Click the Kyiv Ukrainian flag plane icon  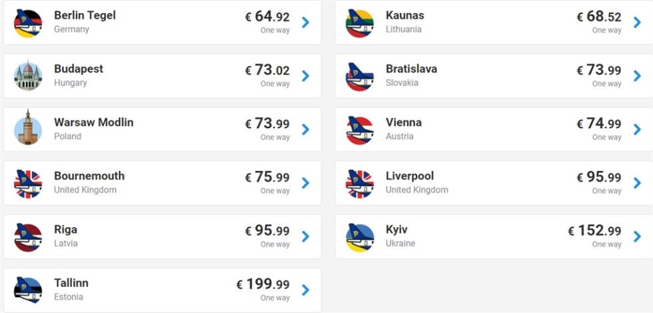[x=360, y=237]
